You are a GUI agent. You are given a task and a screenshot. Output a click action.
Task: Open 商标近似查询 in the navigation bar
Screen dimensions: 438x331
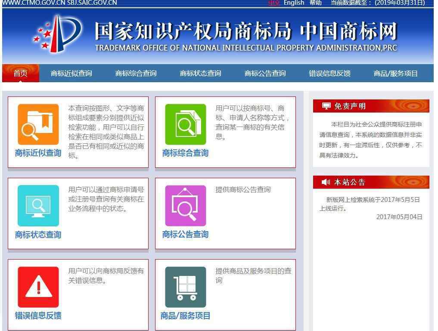coord(71,74)
